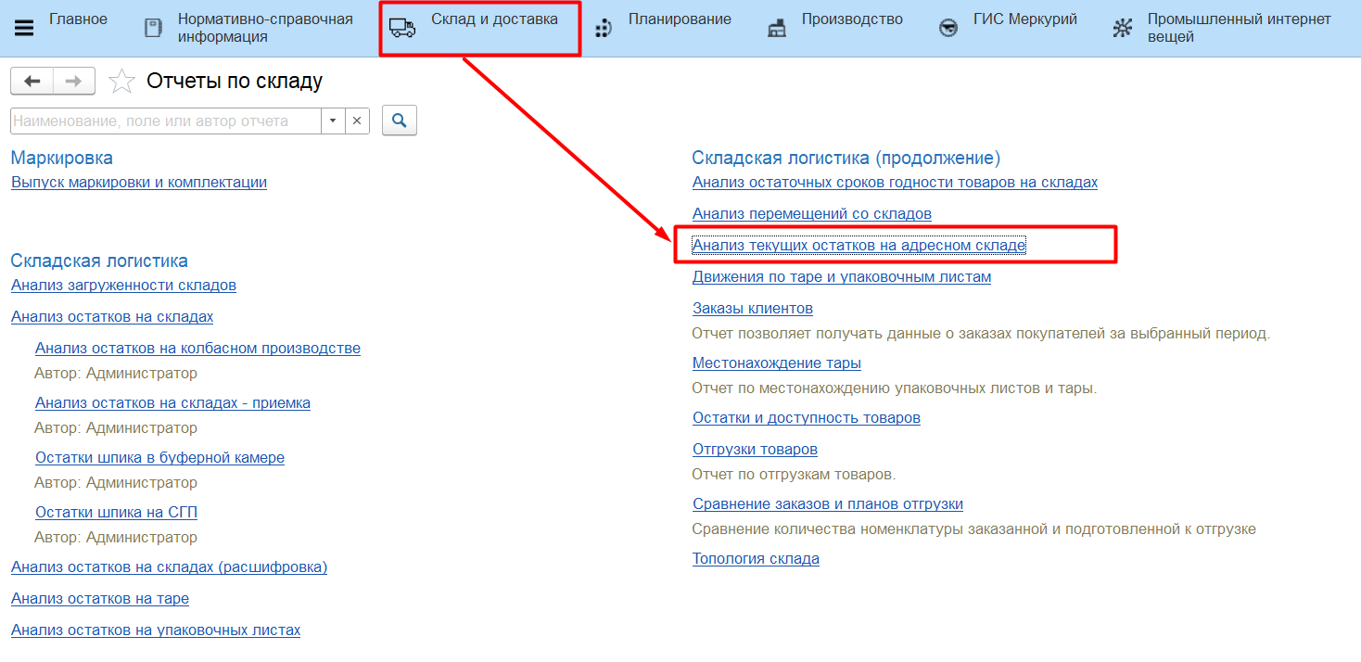The width and height of the screenshot is (1361, 662).
Task: Click the magnifier search button
Action: [x=400, y=121]
